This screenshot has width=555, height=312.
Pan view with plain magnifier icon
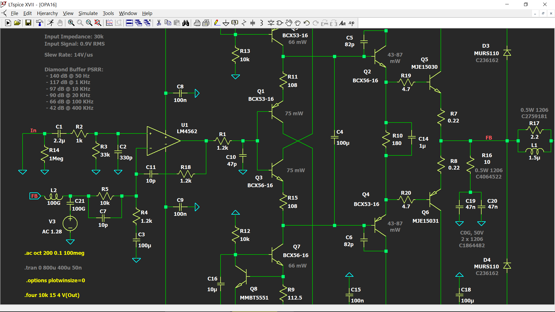coord(80,23)
